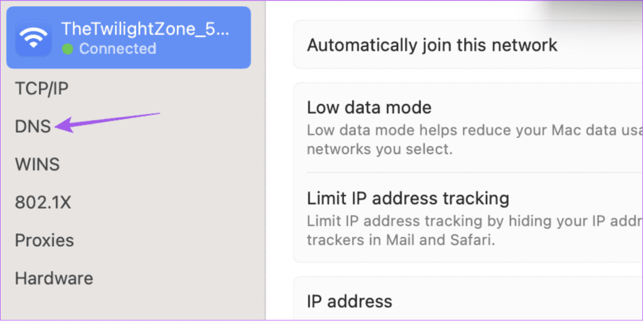Go to the Proxies tab

point(44,241)
